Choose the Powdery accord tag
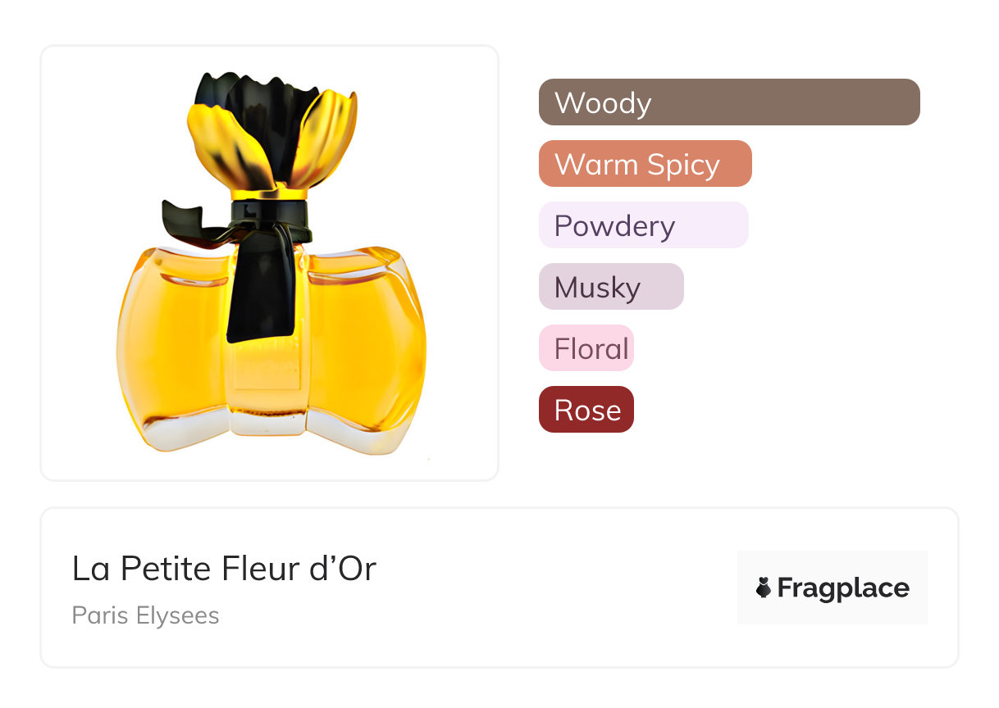Image resolution: width=999 pixels, height=708 pixels. pyautogui.click(x=643, y=225)
